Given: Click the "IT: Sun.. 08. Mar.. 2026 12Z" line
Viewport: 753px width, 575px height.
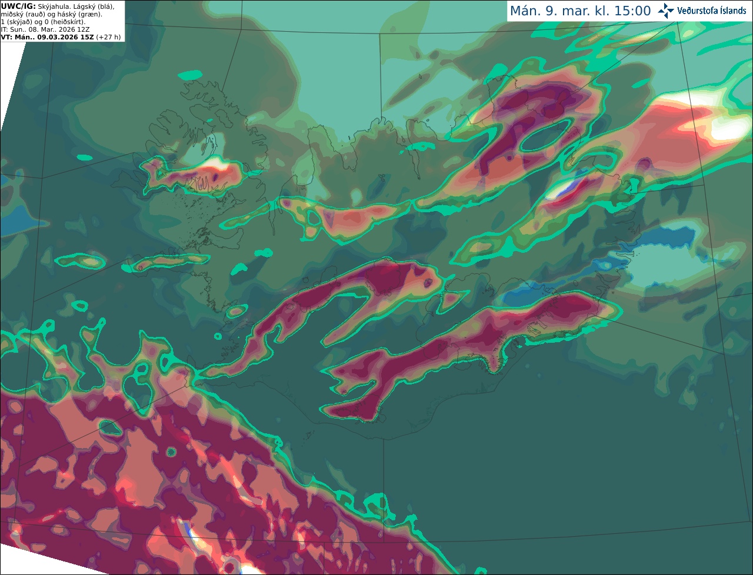Looking at the screenshot, I should [x=45, y=29].
